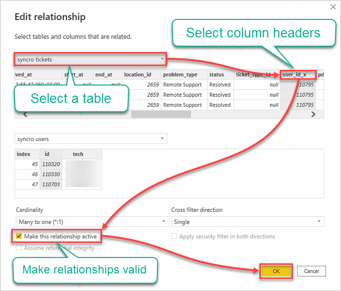Screen dimensions: 341x291
Task: Click the tickets table horizontal scrollbar thumb
Action: 161,114
